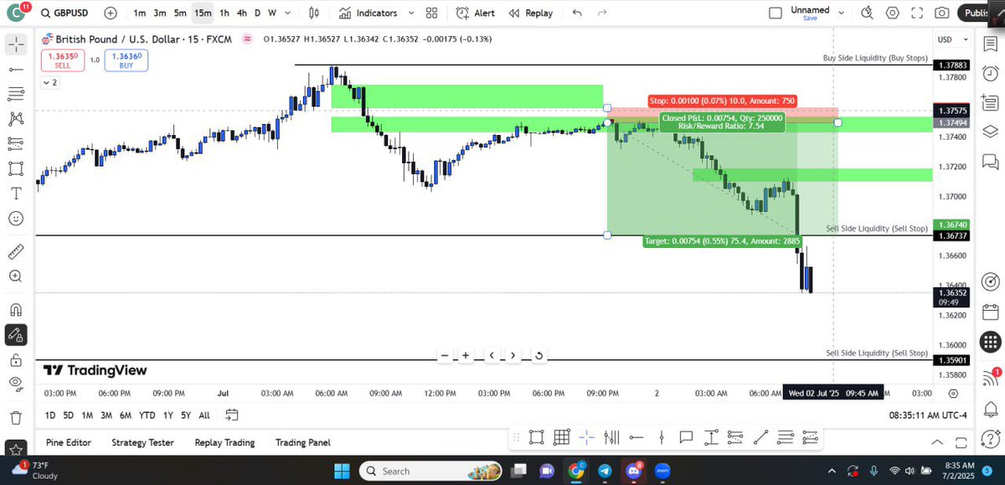The height and width of the screenshot is (485, 1005).
Task: Click the GBPUSD symbol search box
Action: [x=67, y=13]
